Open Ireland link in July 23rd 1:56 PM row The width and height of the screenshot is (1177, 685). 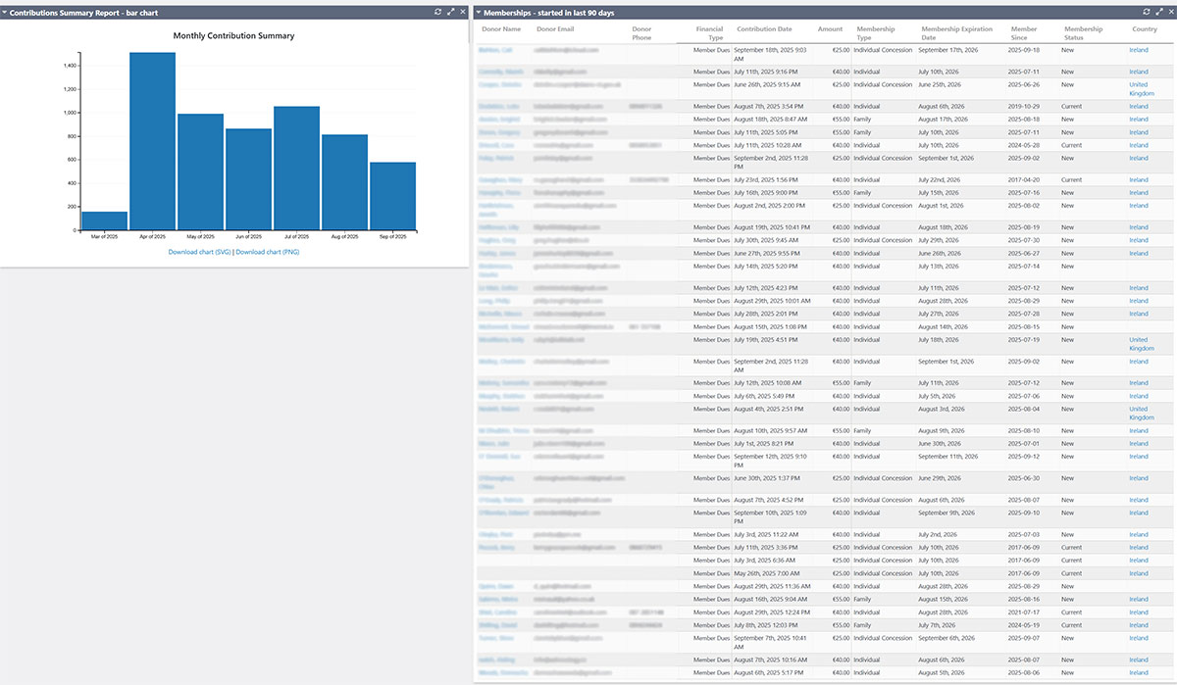[1138, 180]
